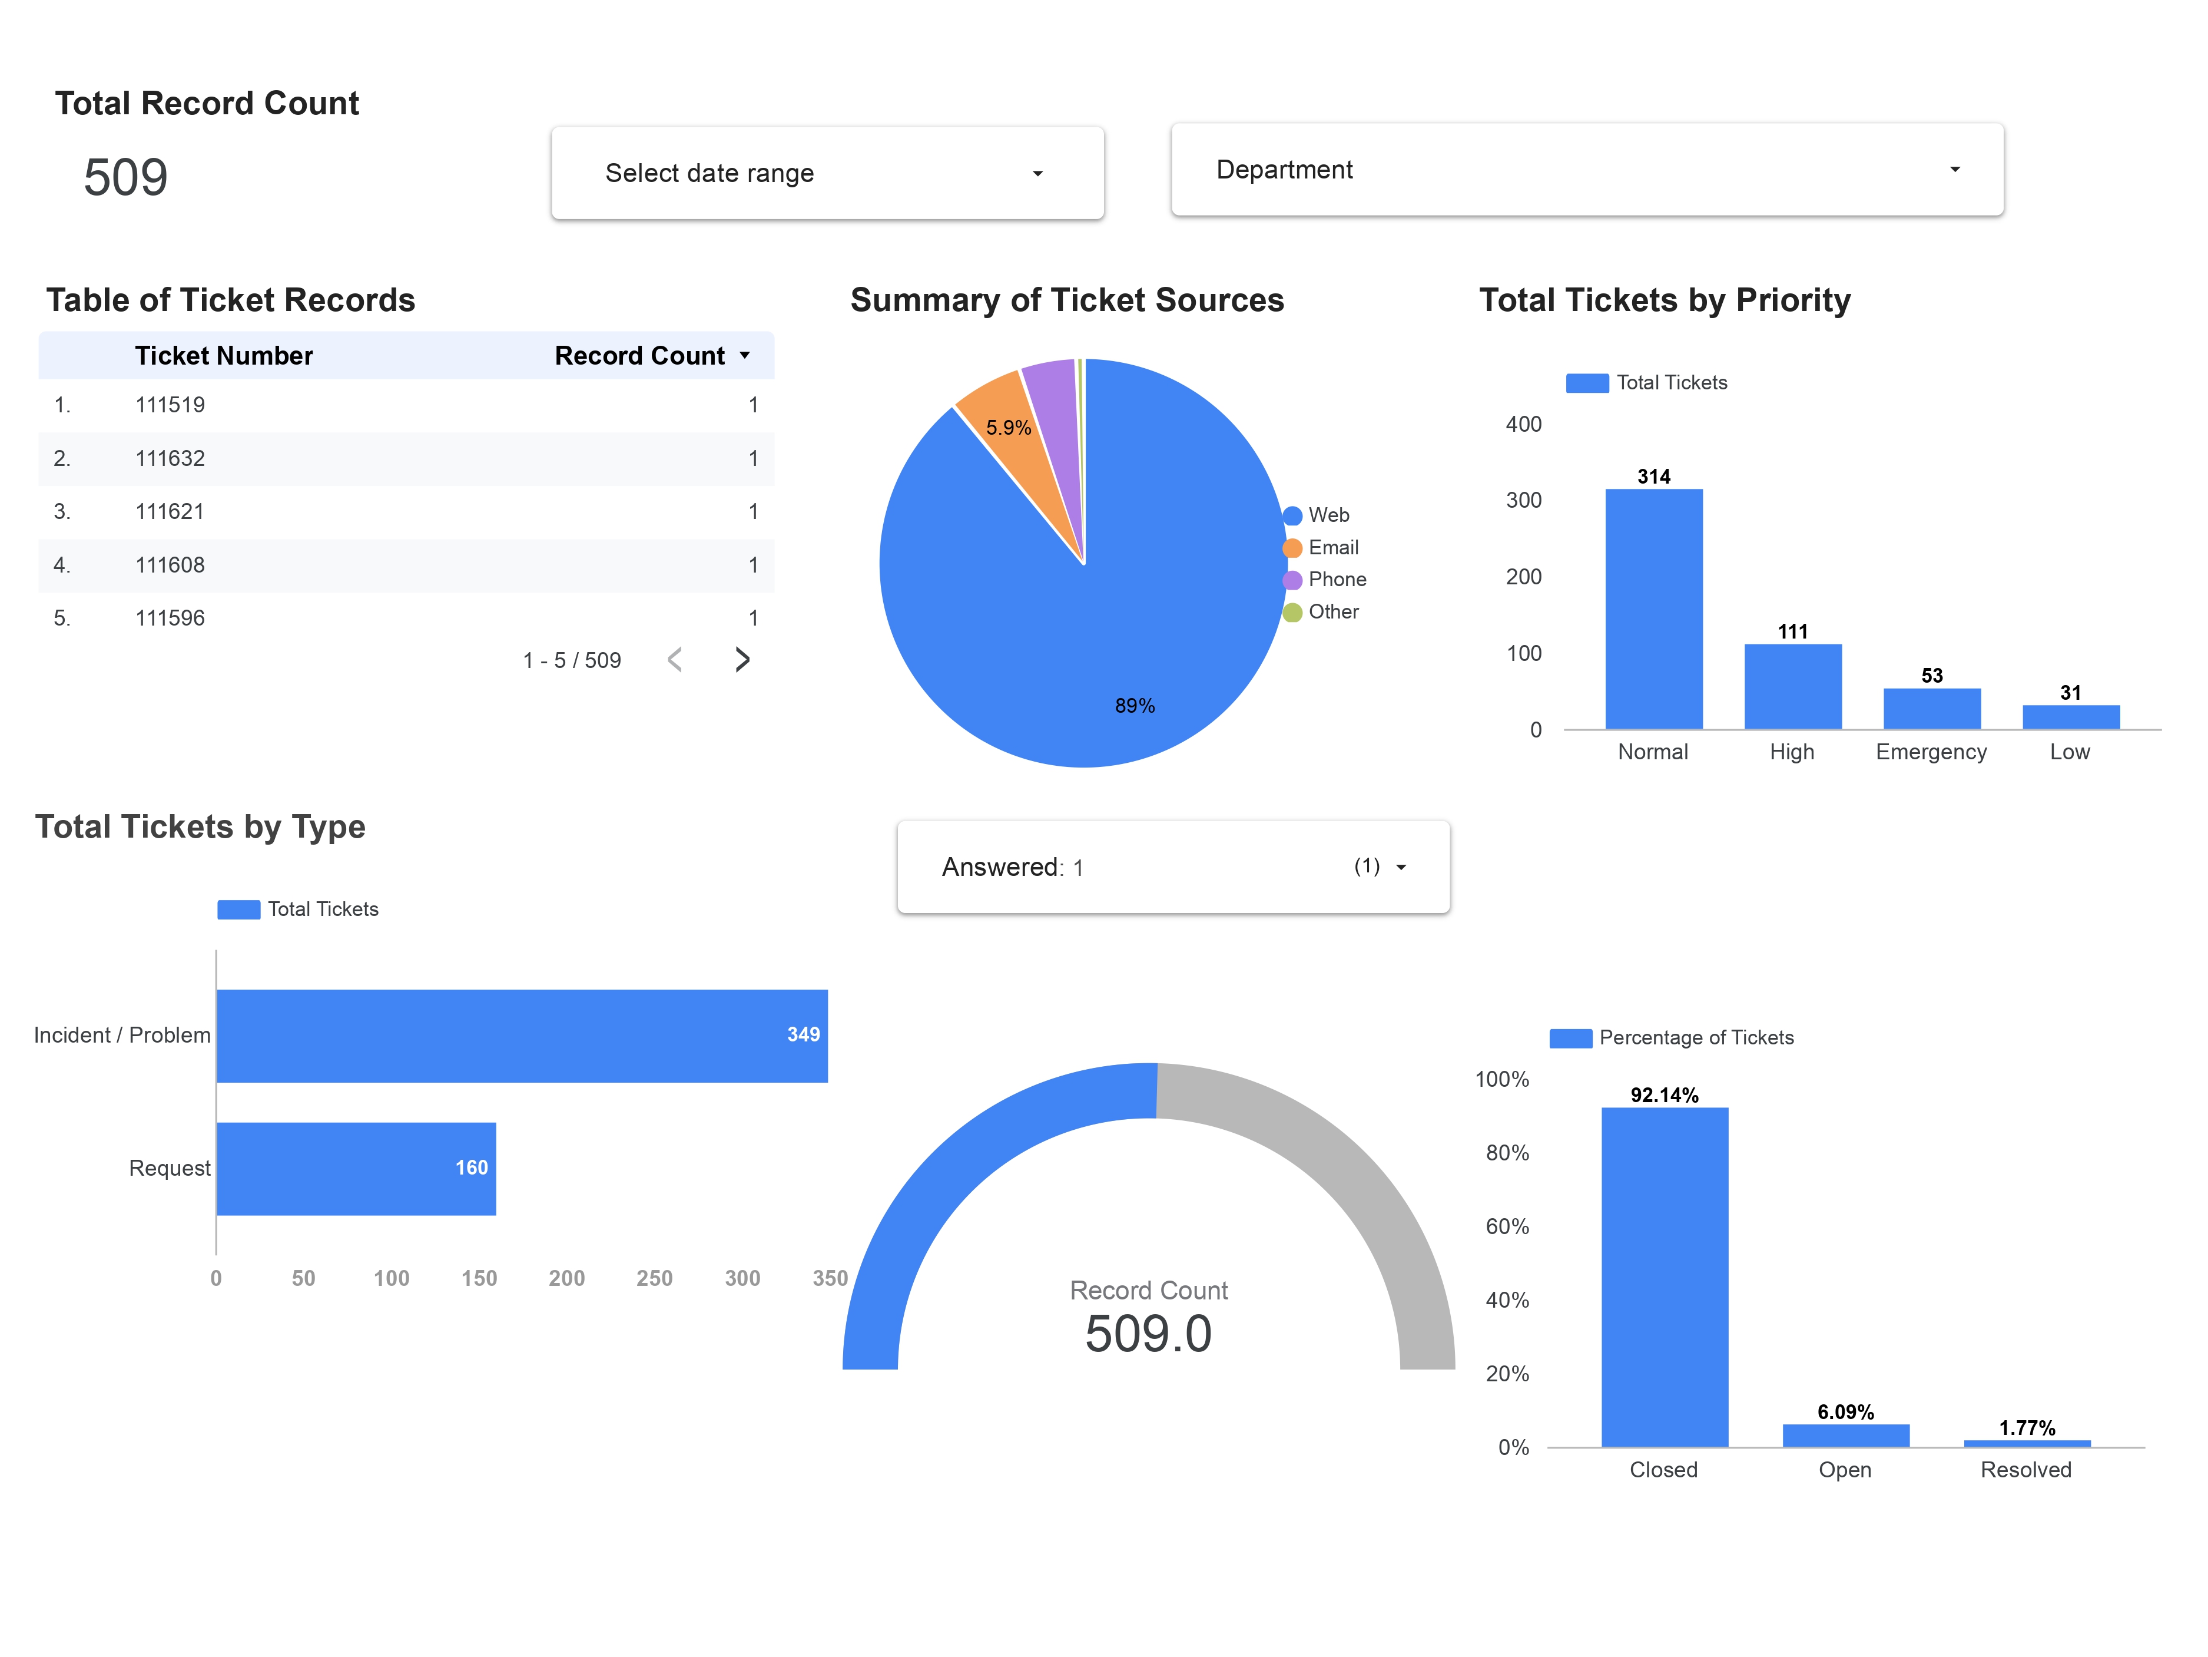
Task: Click the Percentage of Tickets legend swatch
Action: coord(1571,1038)
